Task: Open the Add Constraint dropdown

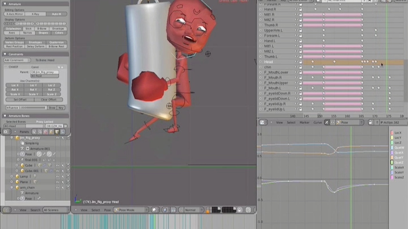Action: pos(17,60)
